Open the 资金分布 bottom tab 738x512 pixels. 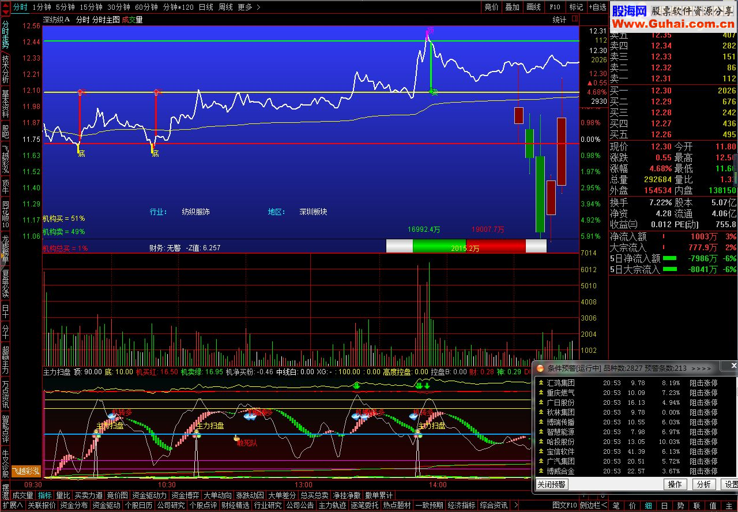click(x=74, y=505)
